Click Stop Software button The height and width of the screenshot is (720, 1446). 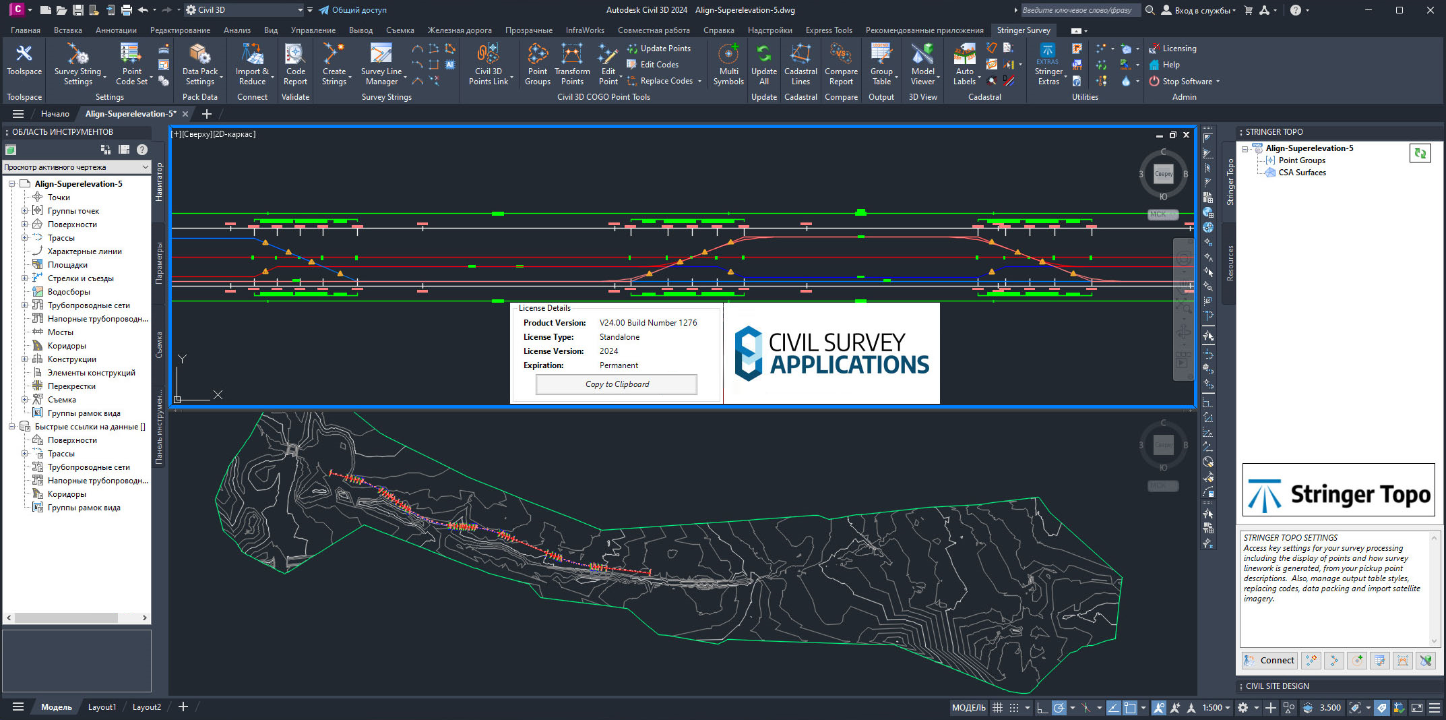[1184, 82]
